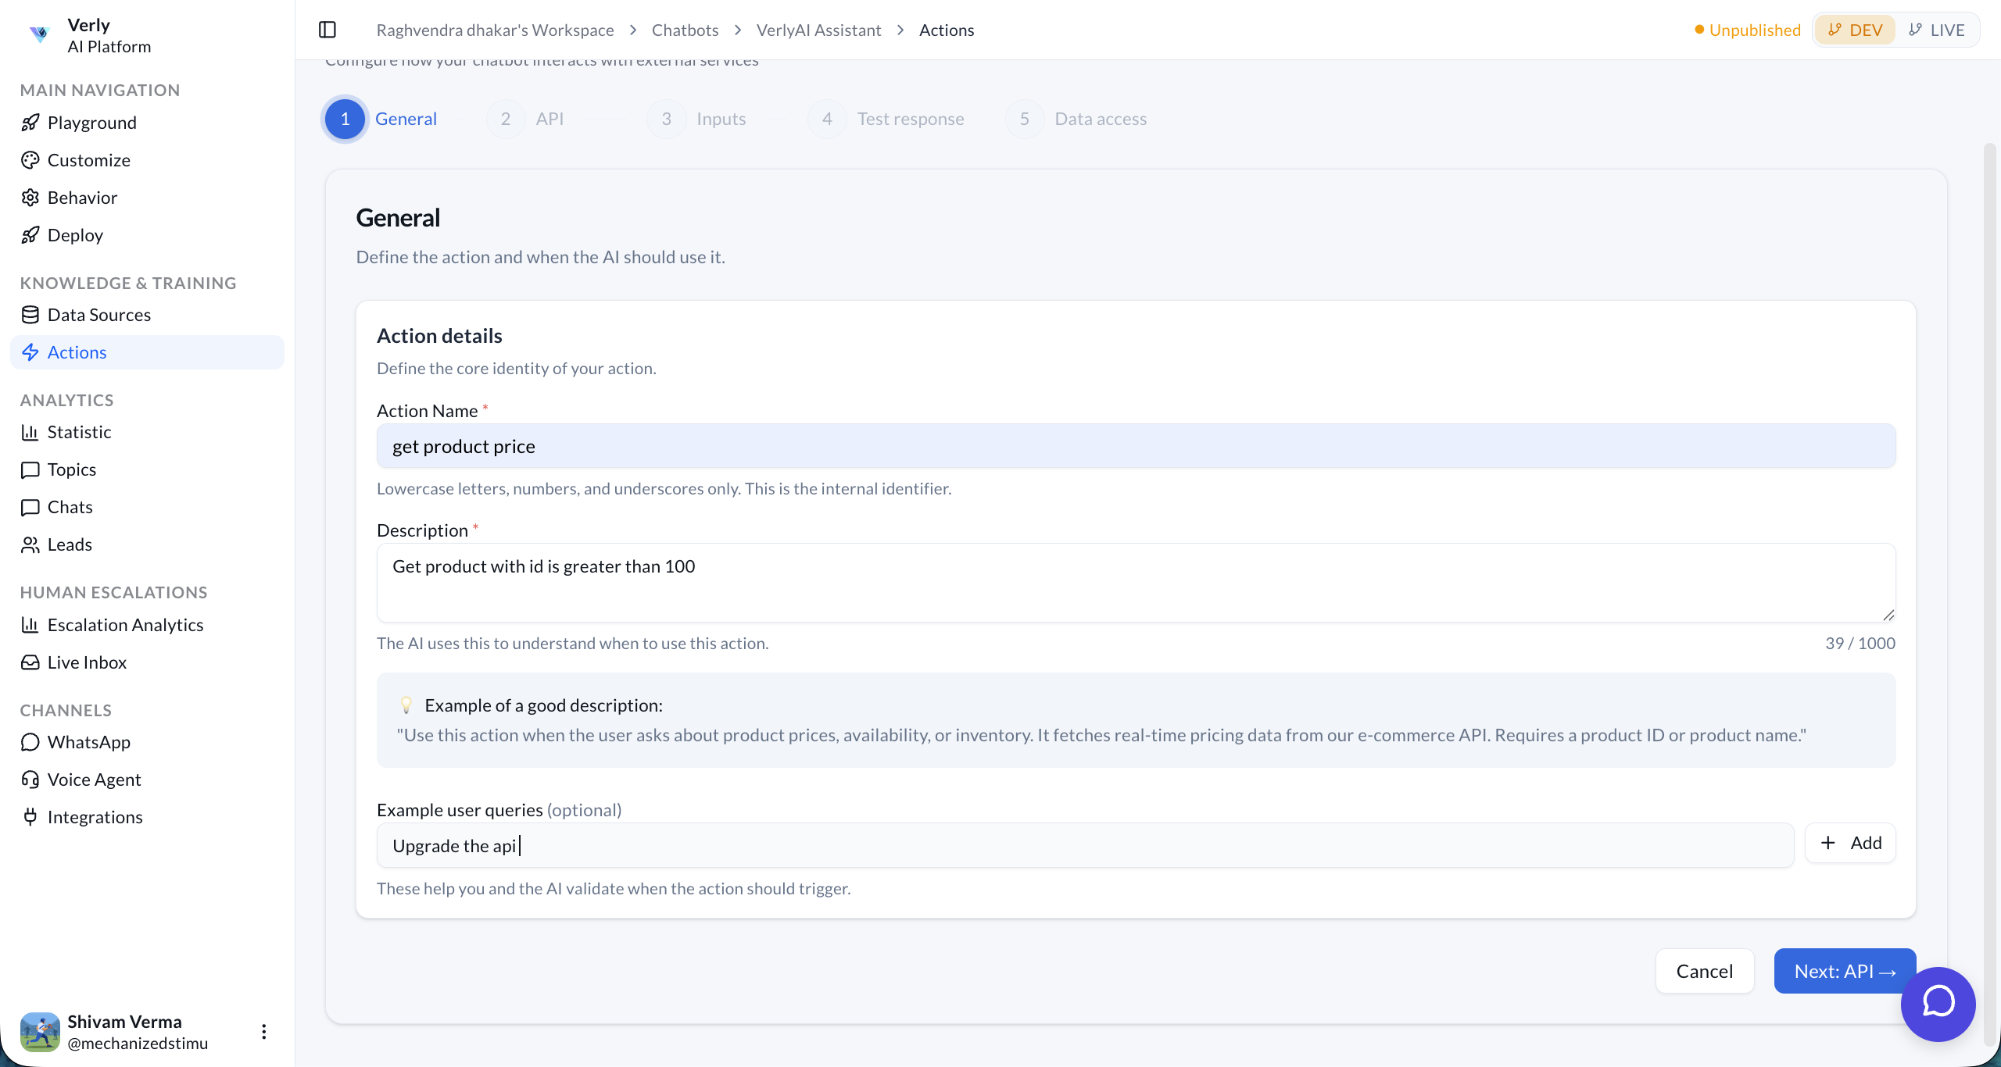
Task: Navigate to Chatbots in the breadcrumb
Action: pos(685,29)
